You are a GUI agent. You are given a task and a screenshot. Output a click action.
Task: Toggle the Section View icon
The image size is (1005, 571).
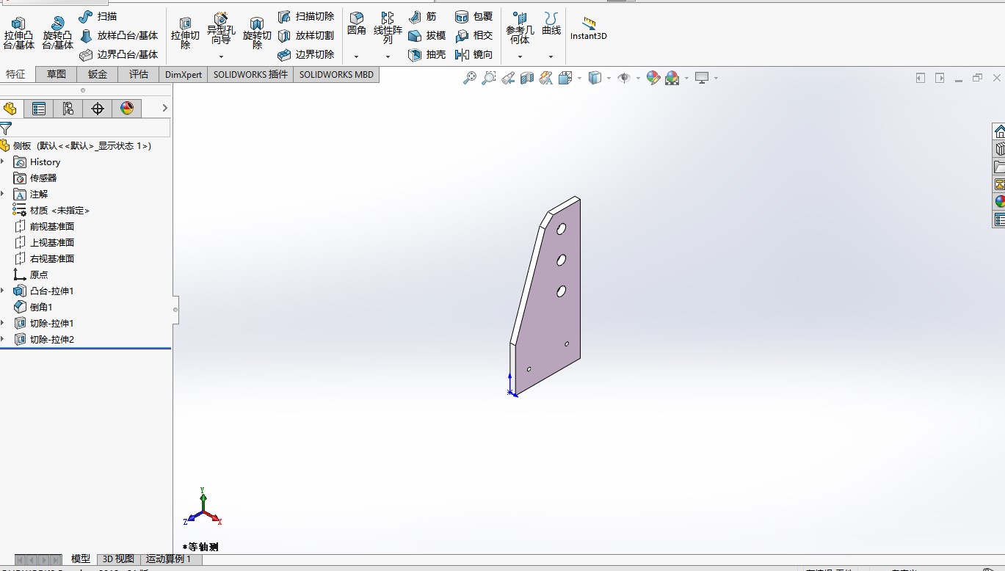tap(527, 78)
